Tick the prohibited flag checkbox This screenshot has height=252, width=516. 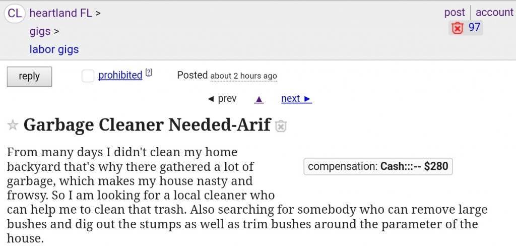[x=88, y=76]
